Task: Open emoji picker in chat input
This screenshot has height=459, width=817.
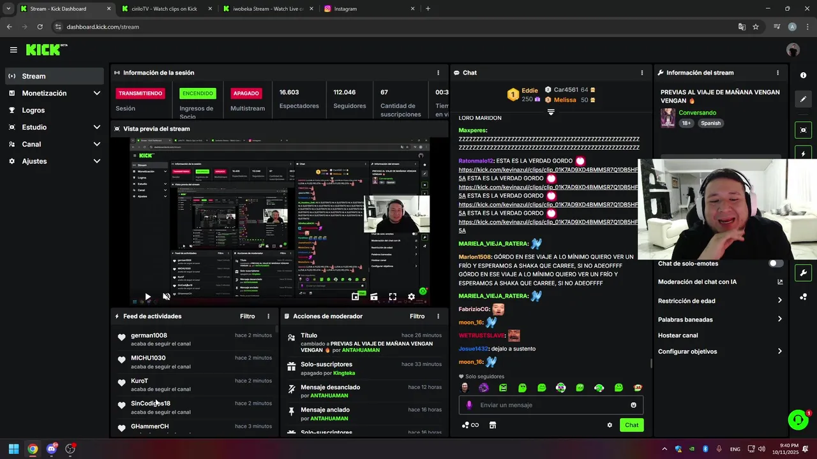Action: [633, 405]
